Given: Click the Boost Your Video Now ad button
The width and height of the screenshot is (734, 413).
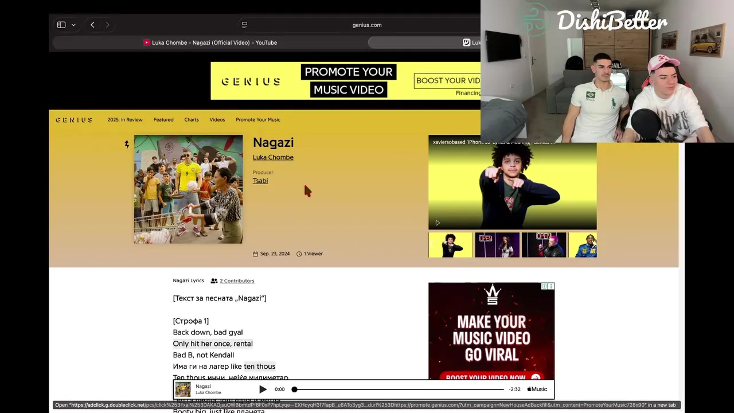Looking at the screenshot, I should pyautogui.click(x=491, y=377).
